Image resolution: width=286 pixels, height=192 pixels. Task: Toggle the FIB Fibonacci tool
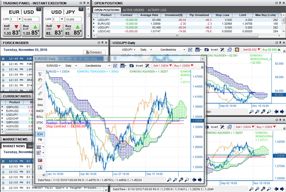pyautogui.click(x=40, y=140)
